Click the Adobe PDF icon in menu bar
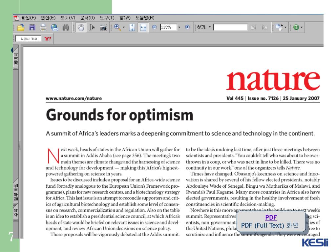The height and width of the screenshot is (252, 336). point(16,18)
